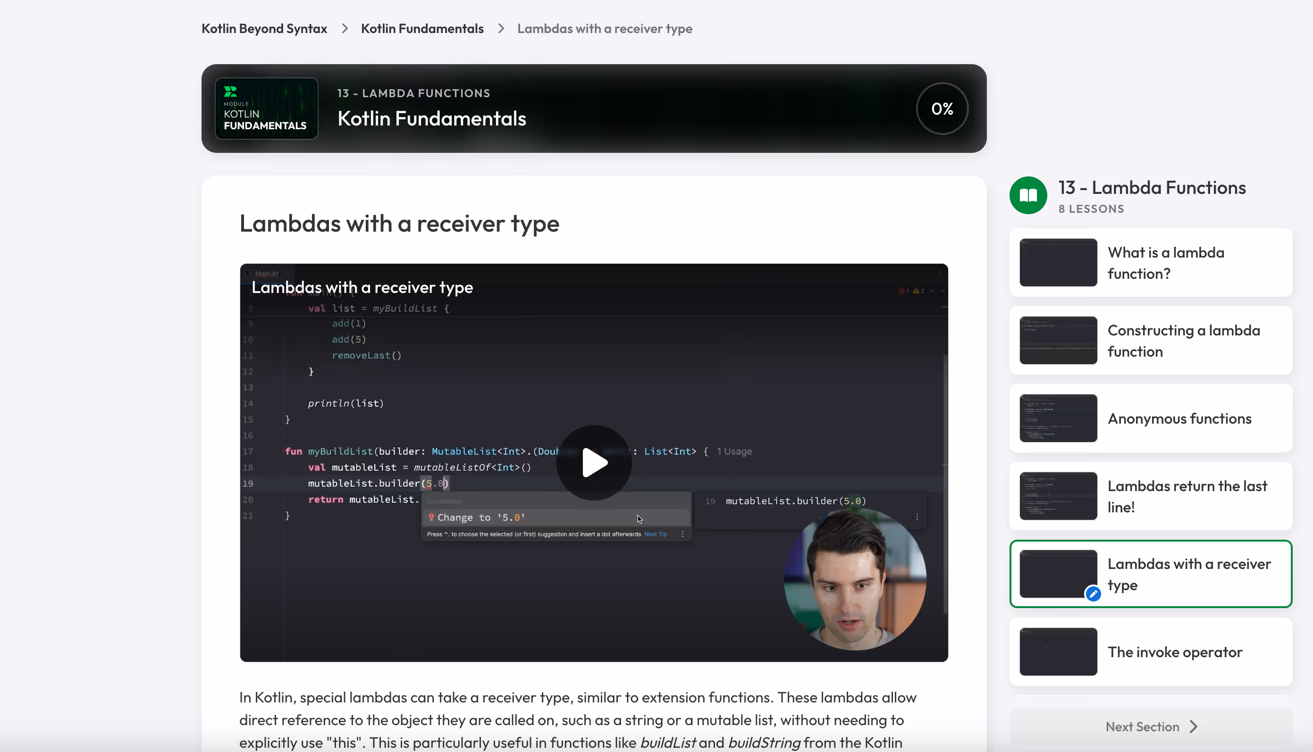Select the 'Anonymous functions' lesson
1313x752 pixels.
tap(1179, 418)
